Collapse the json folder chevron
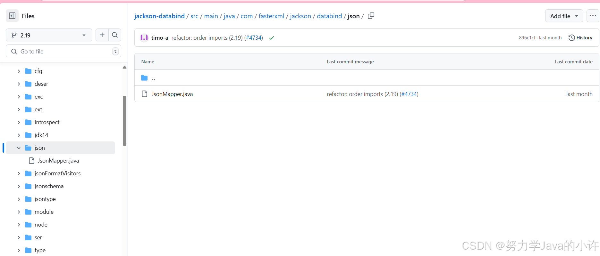 [19, 148]
